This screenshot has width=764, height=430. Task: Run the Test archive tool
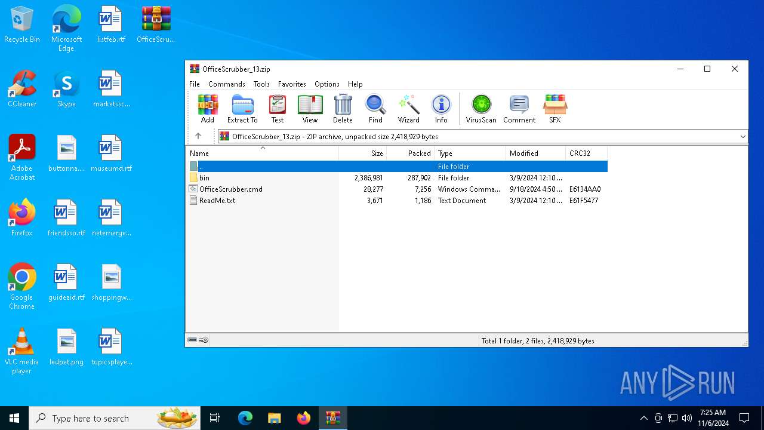click(278, 109)
